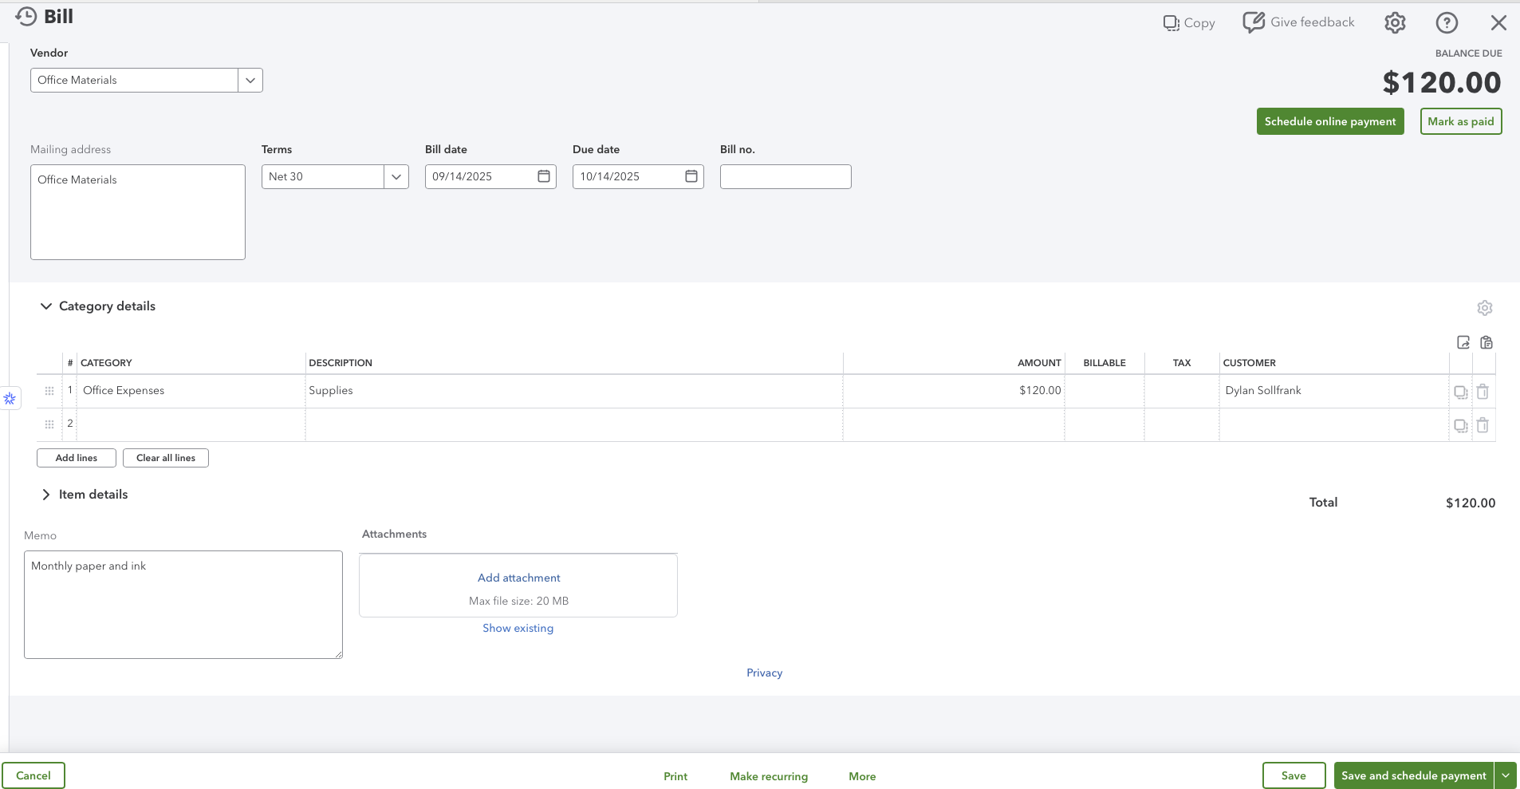Expand the Item details section
Screen dimensions: 1520x789
tap(46, 495)
